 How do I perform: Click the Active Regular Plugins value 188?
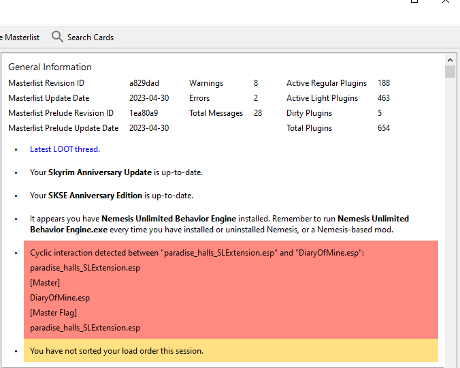click(384, 83)
